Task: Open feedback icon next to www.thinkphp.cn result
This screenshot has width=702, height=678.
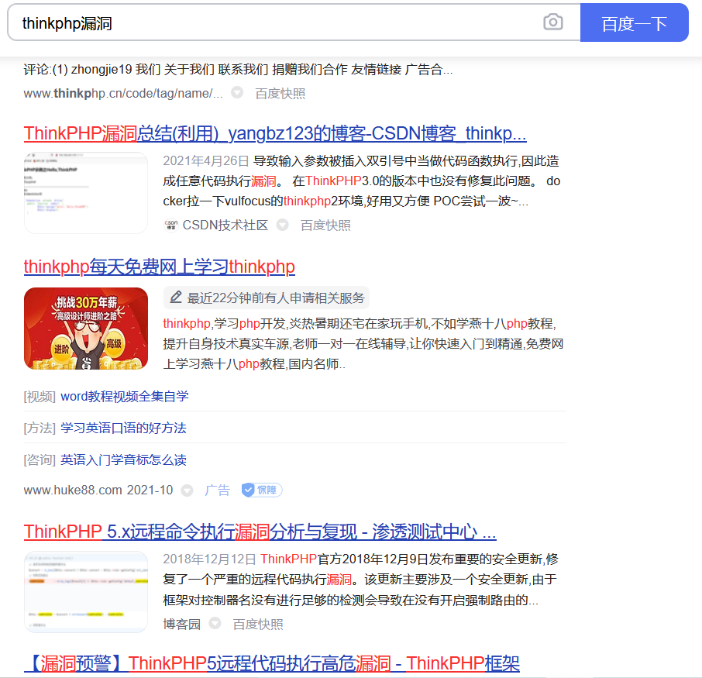Action: point(236,91)
